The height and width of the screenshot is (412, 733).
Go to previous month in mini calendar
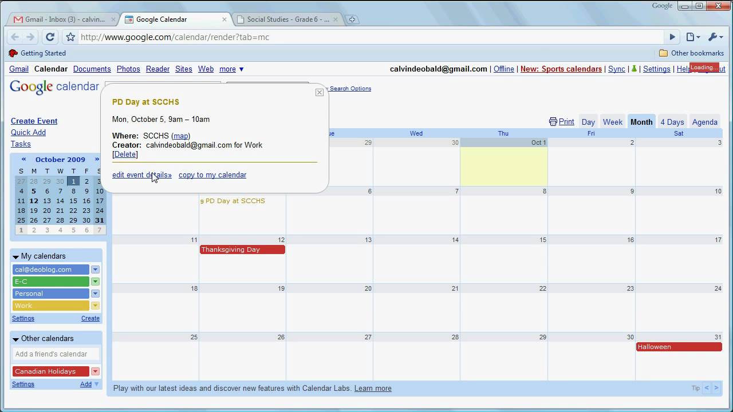point(23,160)
